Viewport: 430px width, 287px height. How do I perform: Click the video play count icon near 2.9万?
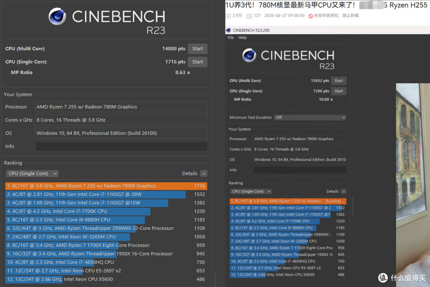pos(228,16)
